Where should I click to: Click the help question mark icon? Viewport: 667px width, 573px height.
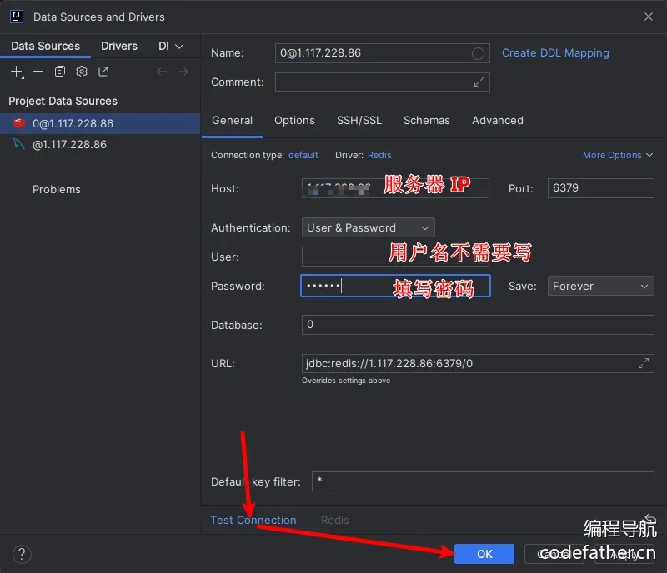click(23, 554)
